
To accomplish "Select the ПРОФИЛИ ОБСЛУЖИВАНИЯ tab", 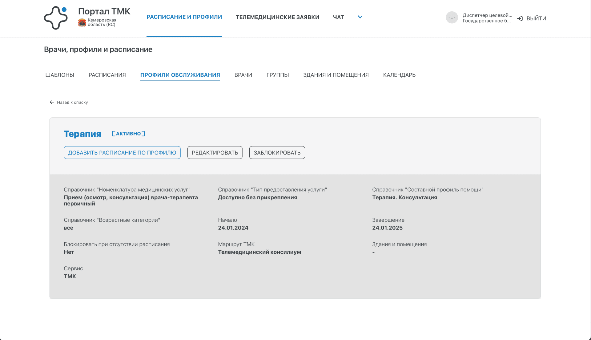I will point(180,75).
